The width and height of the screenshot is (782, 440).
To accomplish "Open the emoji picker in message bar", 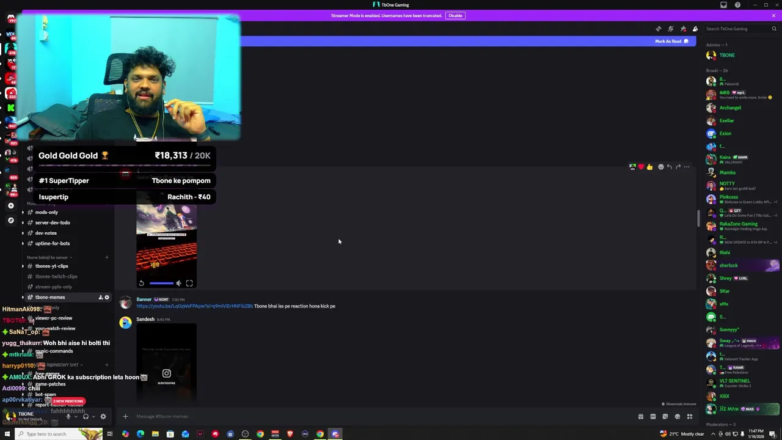I will tap(678, 417).
